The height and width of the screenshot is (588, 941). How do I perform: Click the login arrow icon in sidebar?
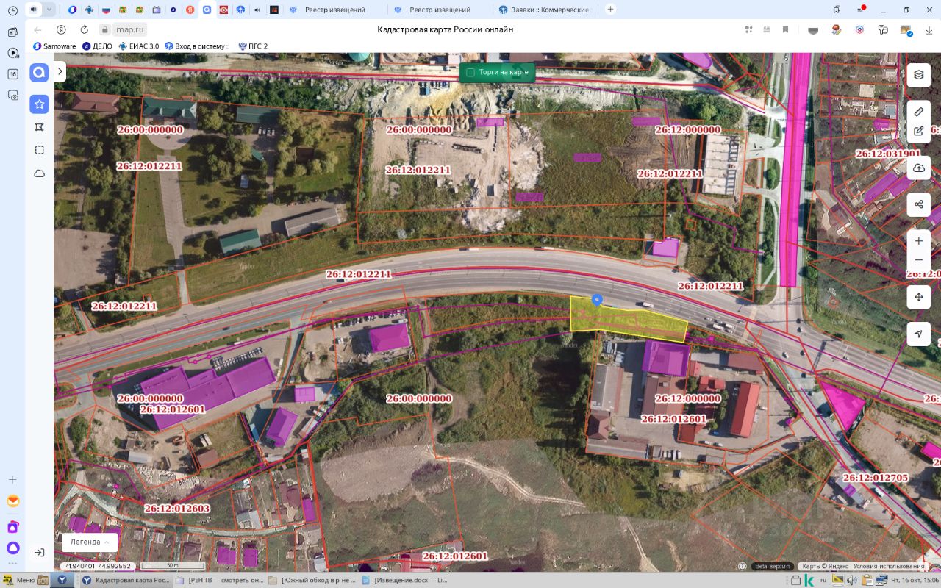[39, 552]
